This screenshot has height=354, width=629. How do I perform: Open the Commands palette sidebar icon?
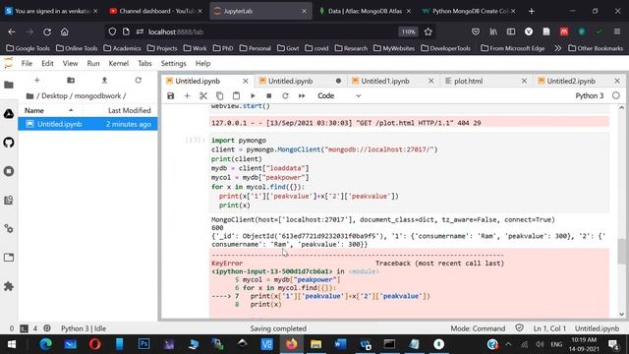pos(9,200)
